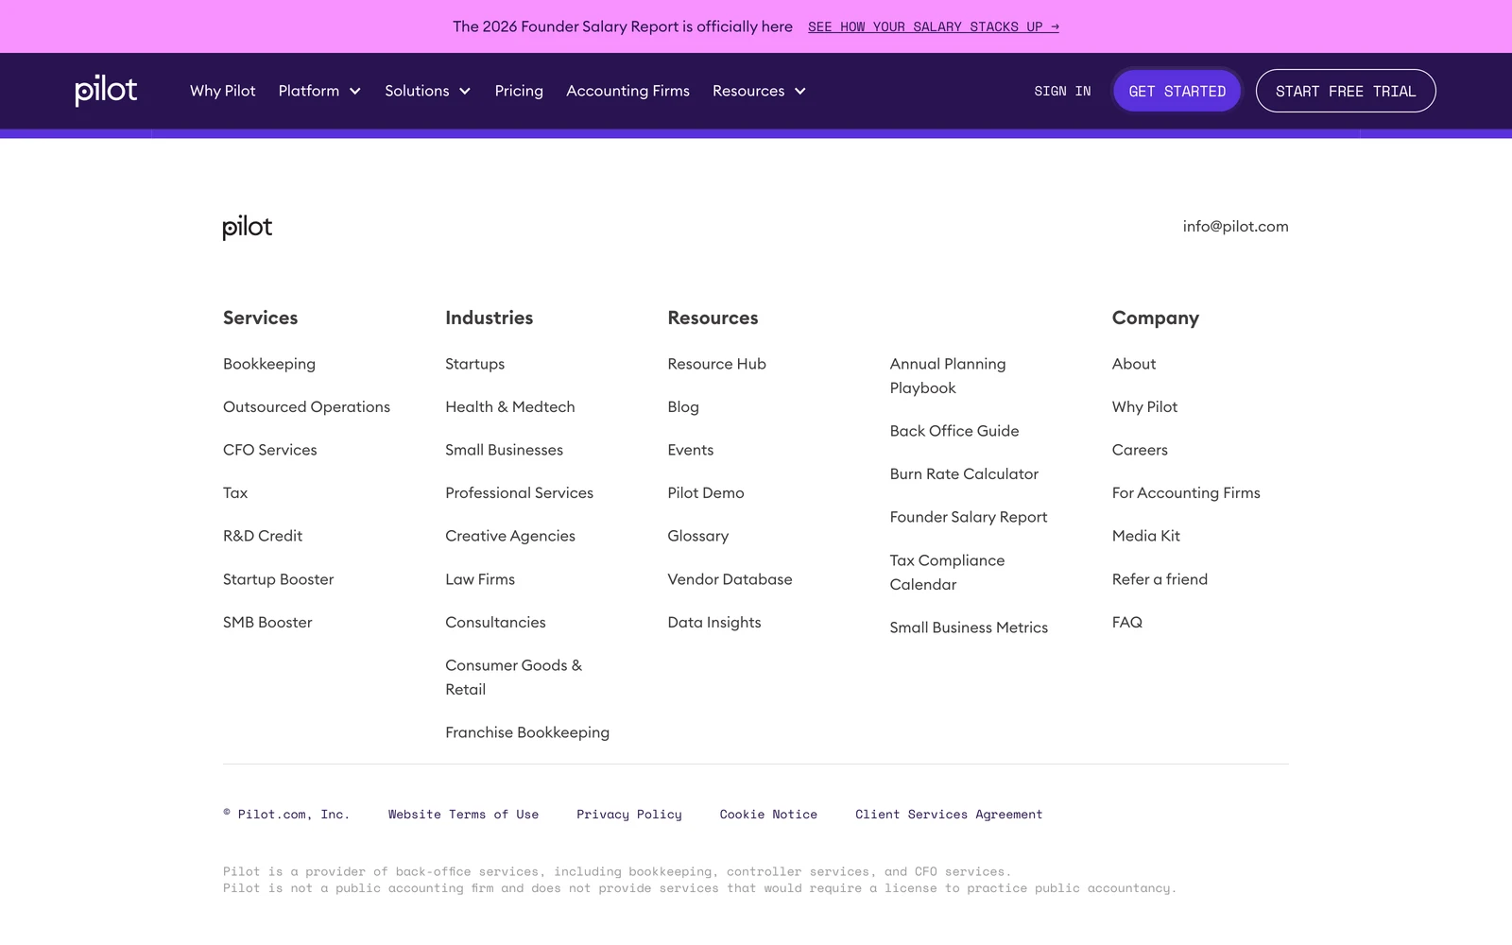Visit the R&D Credit page
The image size is (1512, 945).
(263, 536)
